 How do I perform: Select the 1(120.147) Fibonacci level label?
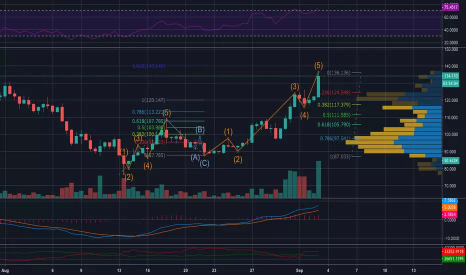coord(153,100)
